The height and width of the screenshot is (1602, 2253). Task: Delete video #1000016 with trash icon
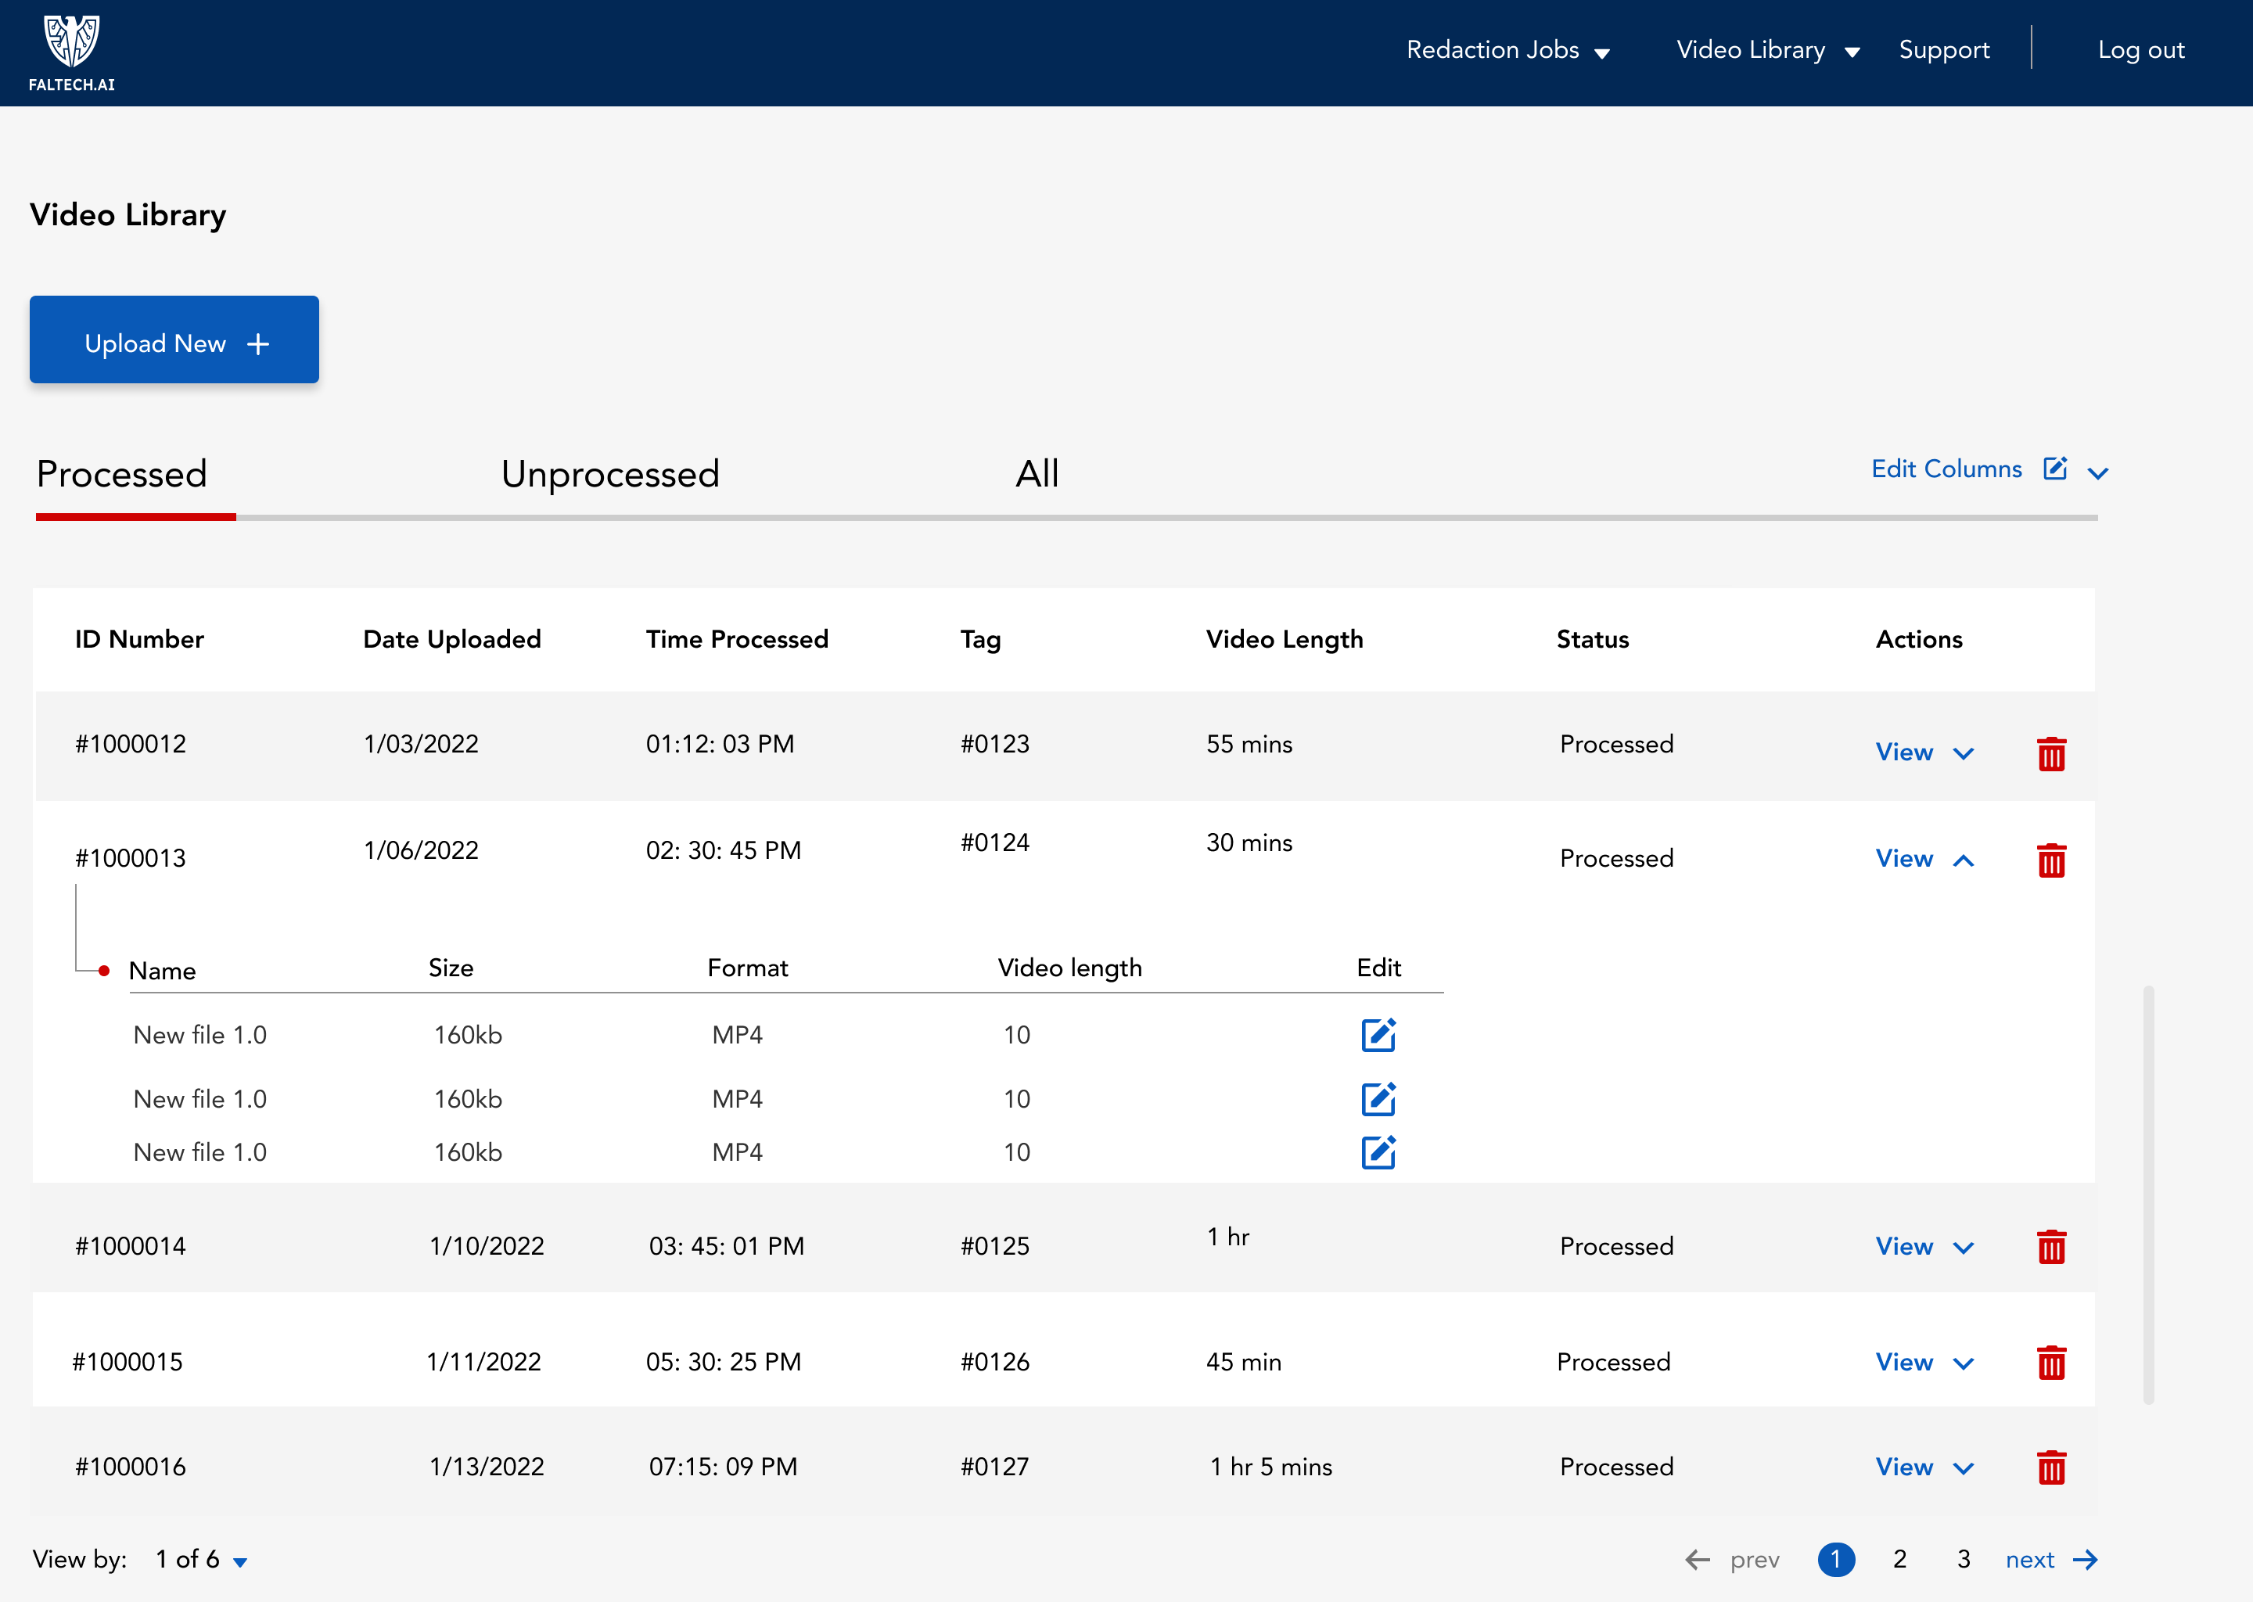[2051, 1467]
